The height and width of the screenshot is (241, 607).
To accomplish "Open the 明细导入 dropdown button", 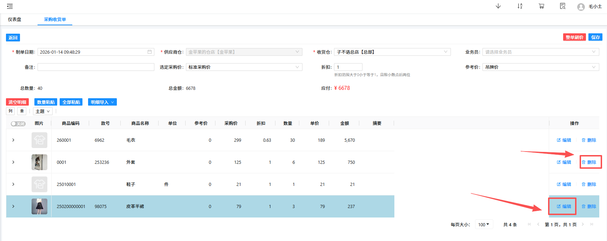I will pos(102,102).
